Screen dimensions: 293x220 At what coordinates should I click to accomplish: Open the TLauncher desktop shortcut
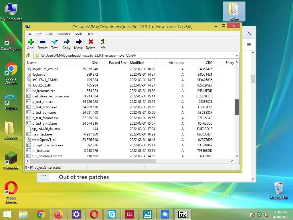pyautogui.click(x=11, y=160)
